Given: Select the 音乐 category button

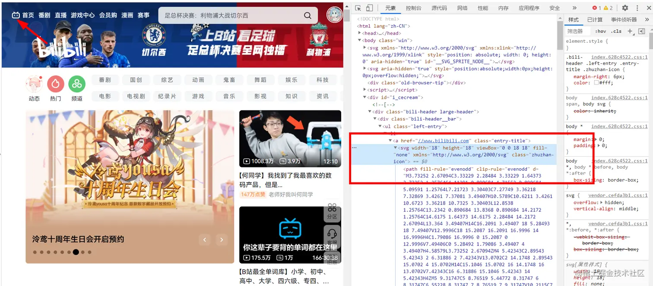Looking at the screenshot, I should [229, 96].
